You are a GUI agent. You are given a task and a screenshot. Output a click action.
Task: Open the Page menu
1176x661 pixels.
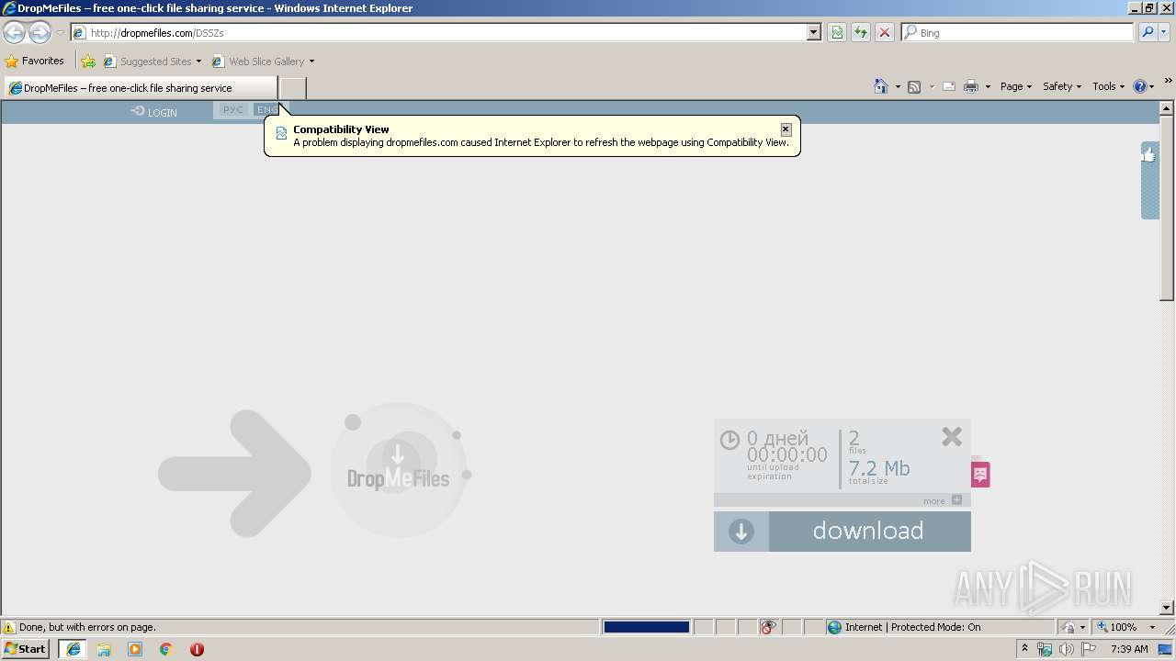click(x=1016, y=86)
